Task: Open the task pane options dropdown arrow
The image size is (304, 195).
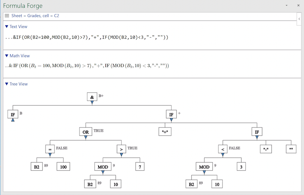Action: [x=286, y=6]
